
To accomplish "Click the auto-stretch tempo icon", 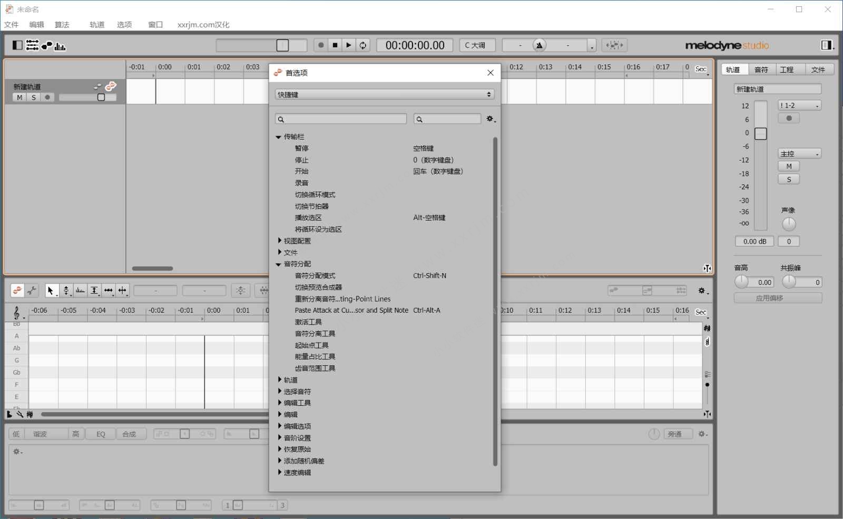I will pyautogui.click(x=614, y=45).
